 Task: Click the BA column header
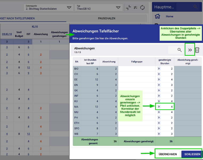[x=77, y=62]
